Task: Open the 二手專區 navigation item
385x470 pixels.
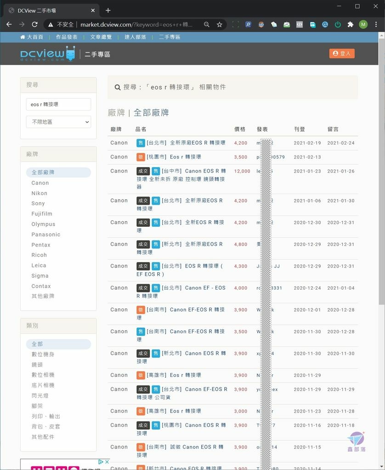Action: pyautogui.click(x=170, y=37)
